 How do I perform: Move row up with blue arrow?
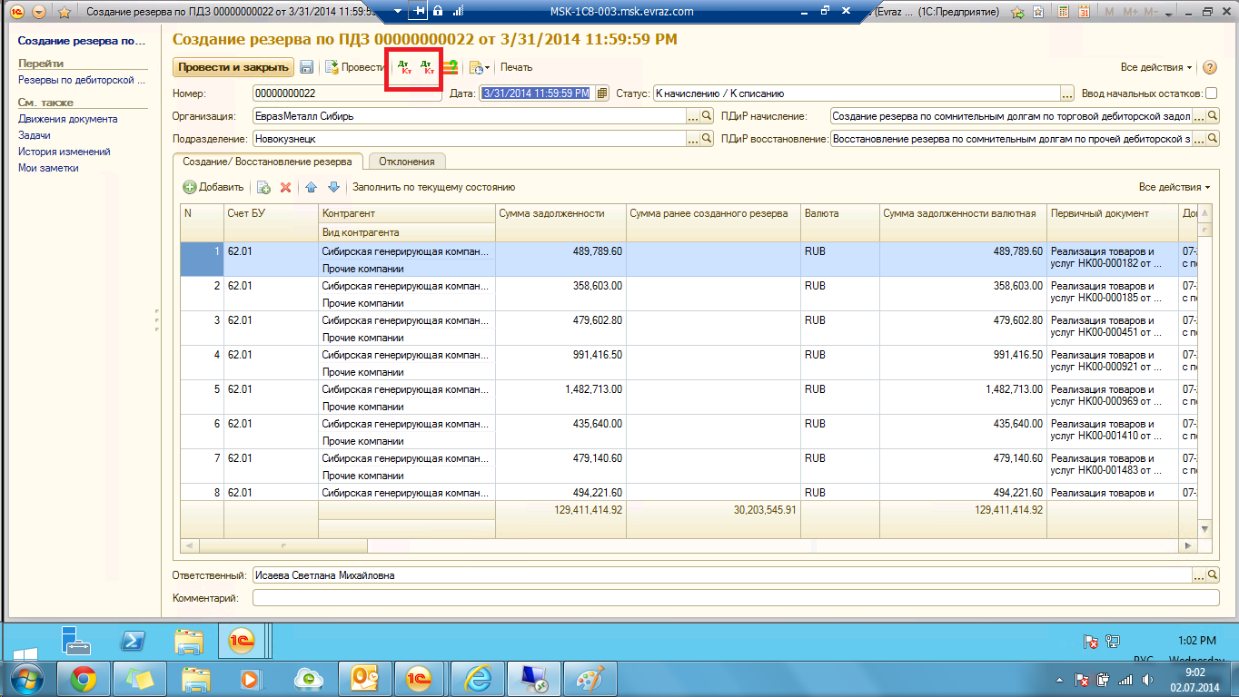click(311, 187)
